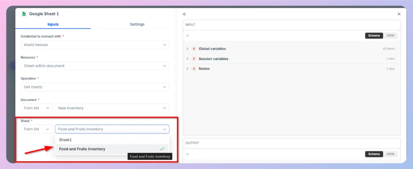Viewport: 413px width, 169px height.
Task: Click the Nodes label
Action: tap(204, 69)
